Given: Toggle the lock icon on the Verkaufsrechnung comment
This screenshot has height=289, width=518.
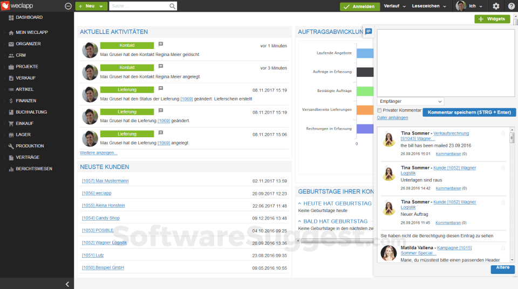Looking at the screenshot, I should [503, 133].
